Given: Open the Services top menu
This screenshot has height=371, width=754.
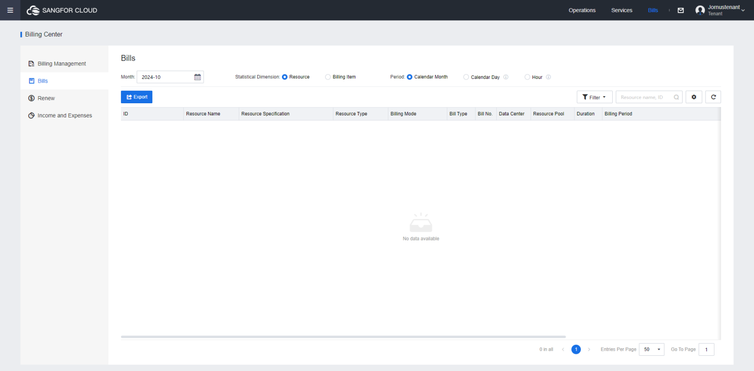Looking at the screenshot, I should pos(622,10).
